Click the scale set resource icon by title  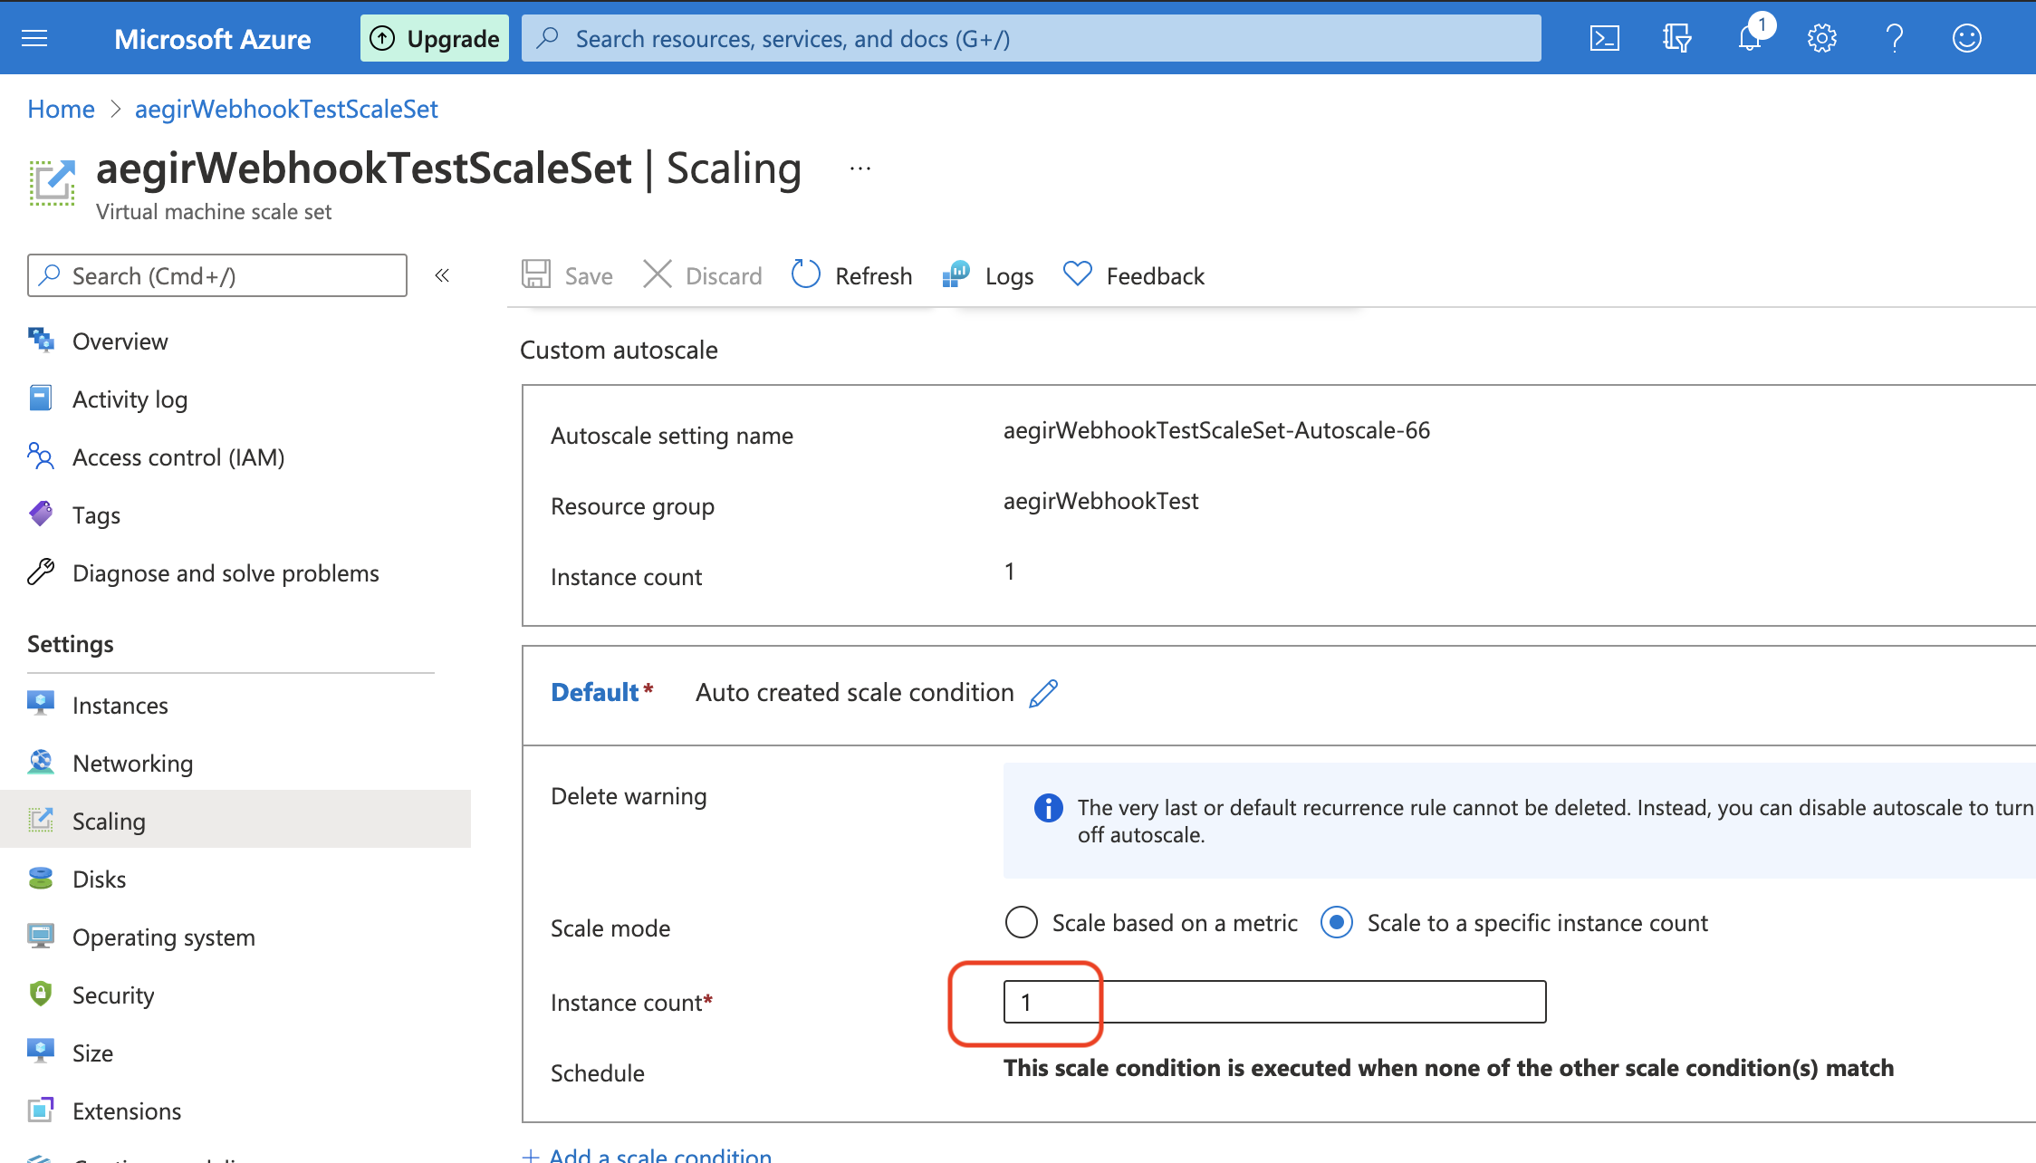tap(52, 182)
